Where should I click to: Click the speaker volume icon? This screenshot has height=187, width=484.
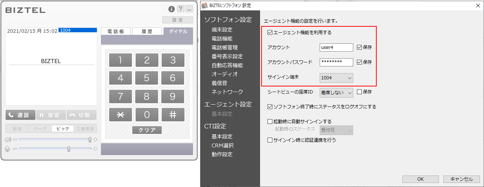coord(8,140)
